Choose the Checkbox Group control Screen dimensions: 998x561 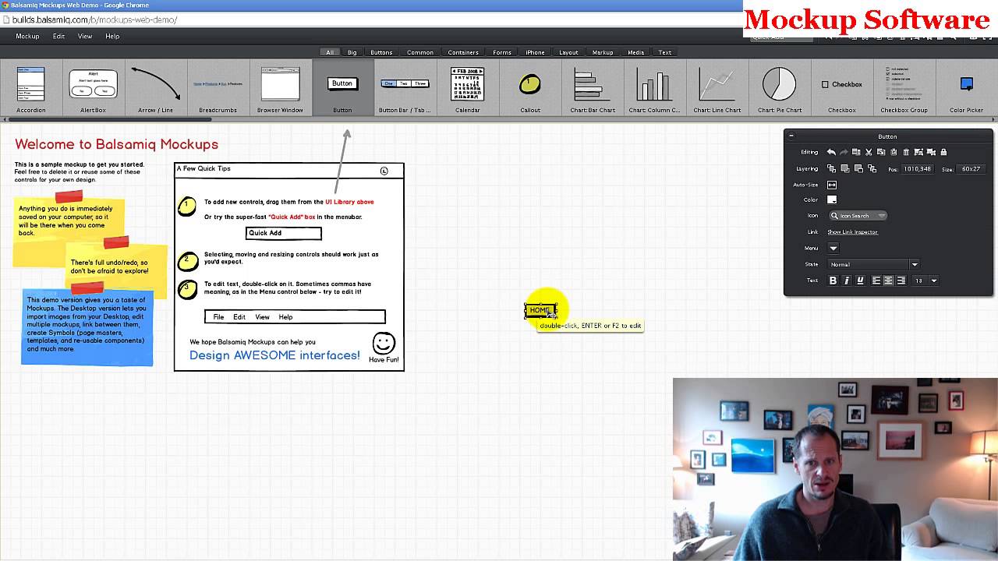[x=904, y=90]
